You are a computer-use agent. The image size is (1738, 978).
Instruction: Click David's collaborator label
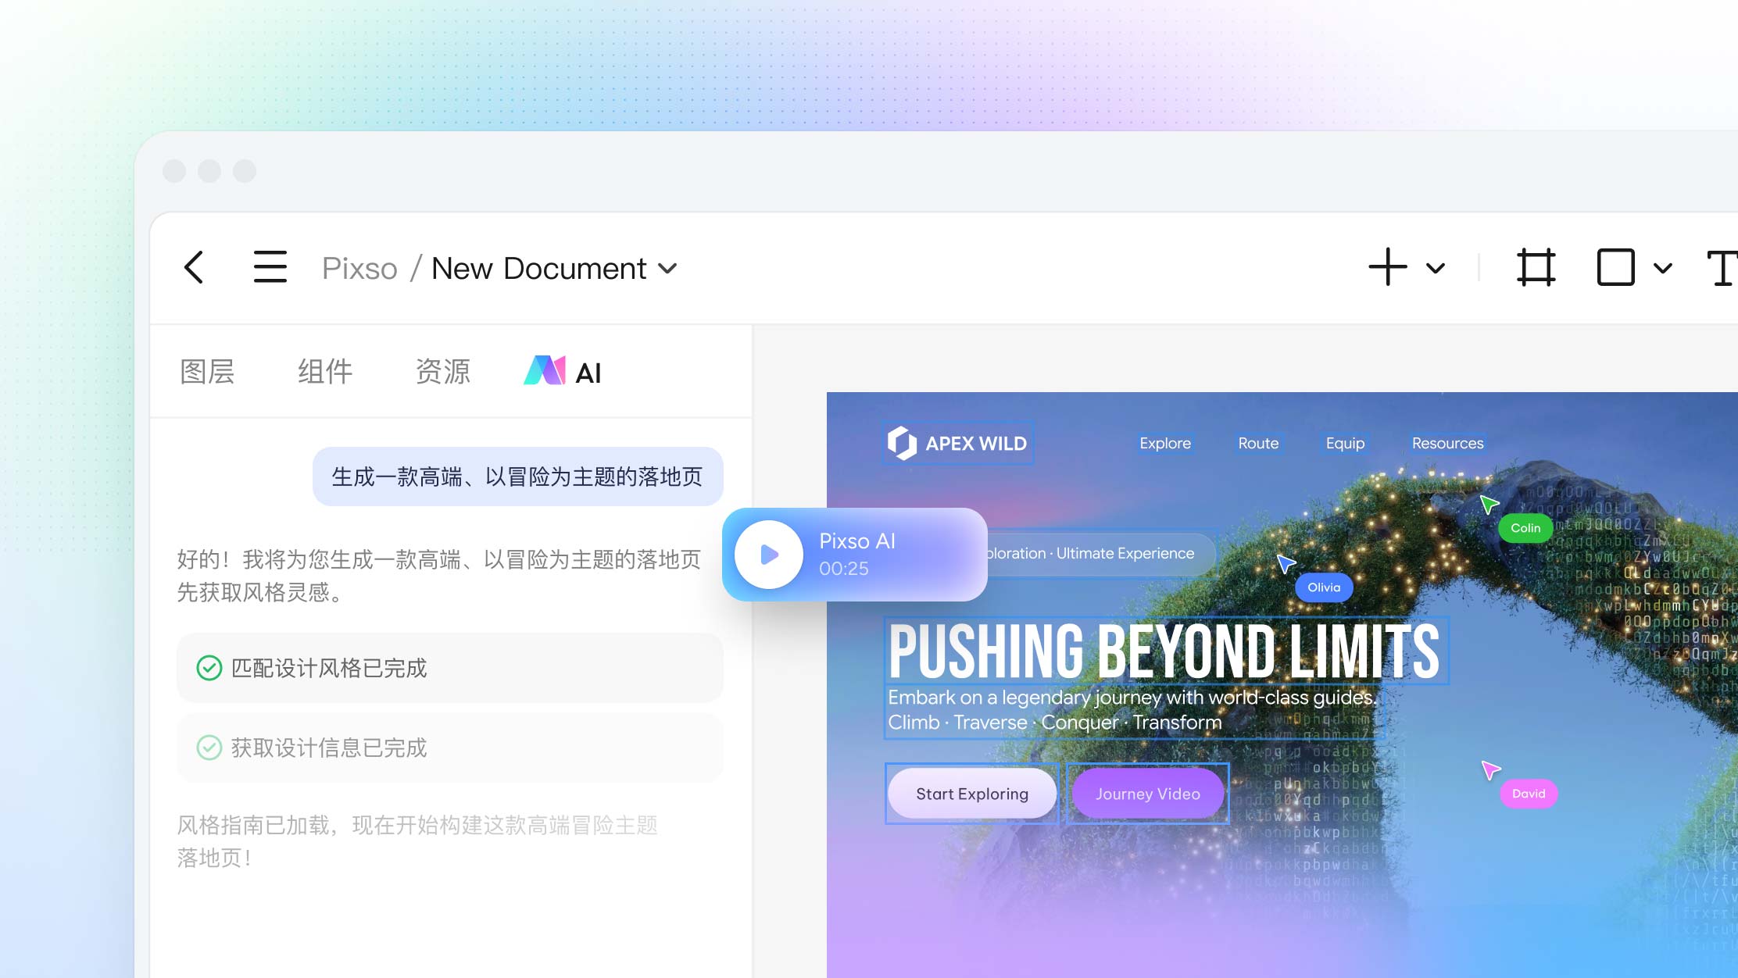(x=1529, y=794)
